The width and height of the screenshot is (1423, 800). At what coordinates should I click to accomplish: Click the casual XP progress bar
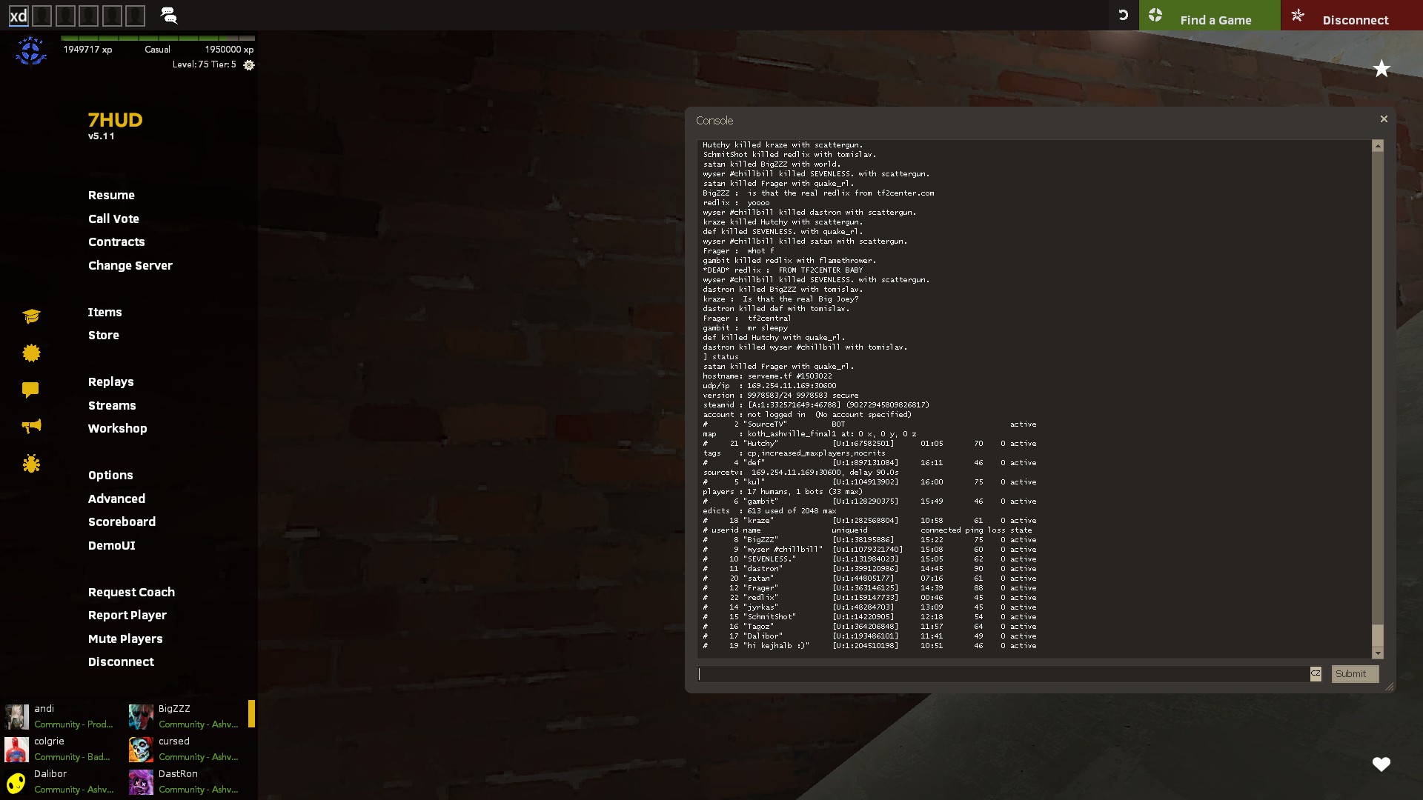(x=158, y=38)
